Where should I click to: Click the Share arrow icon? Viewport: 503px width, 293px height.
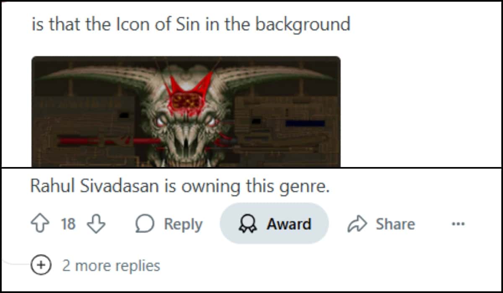(x=358, y=224)
